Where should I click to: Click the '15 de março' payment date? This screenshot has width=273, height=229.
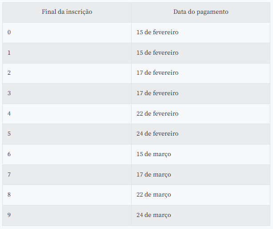pyautogui.click(x=154, y=154)
